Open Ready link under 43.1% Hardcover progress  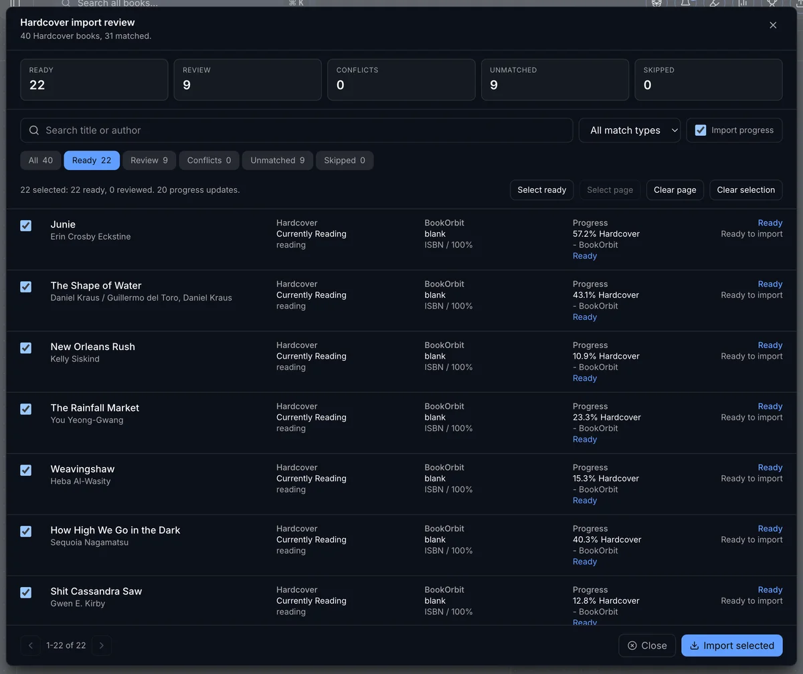585,317
